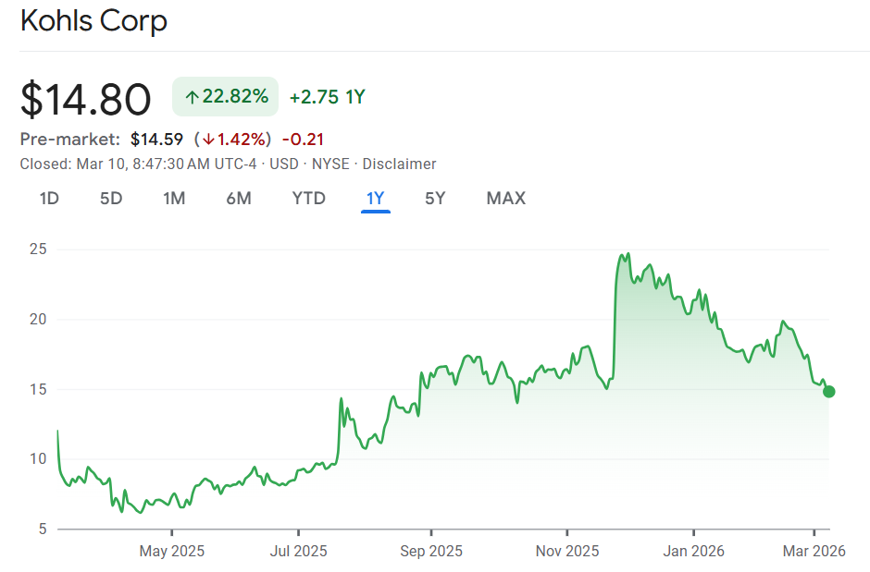The height and width of the screenshot is (572, 870).
Task: Select the YTD range tab
Action: click(308, 198)
